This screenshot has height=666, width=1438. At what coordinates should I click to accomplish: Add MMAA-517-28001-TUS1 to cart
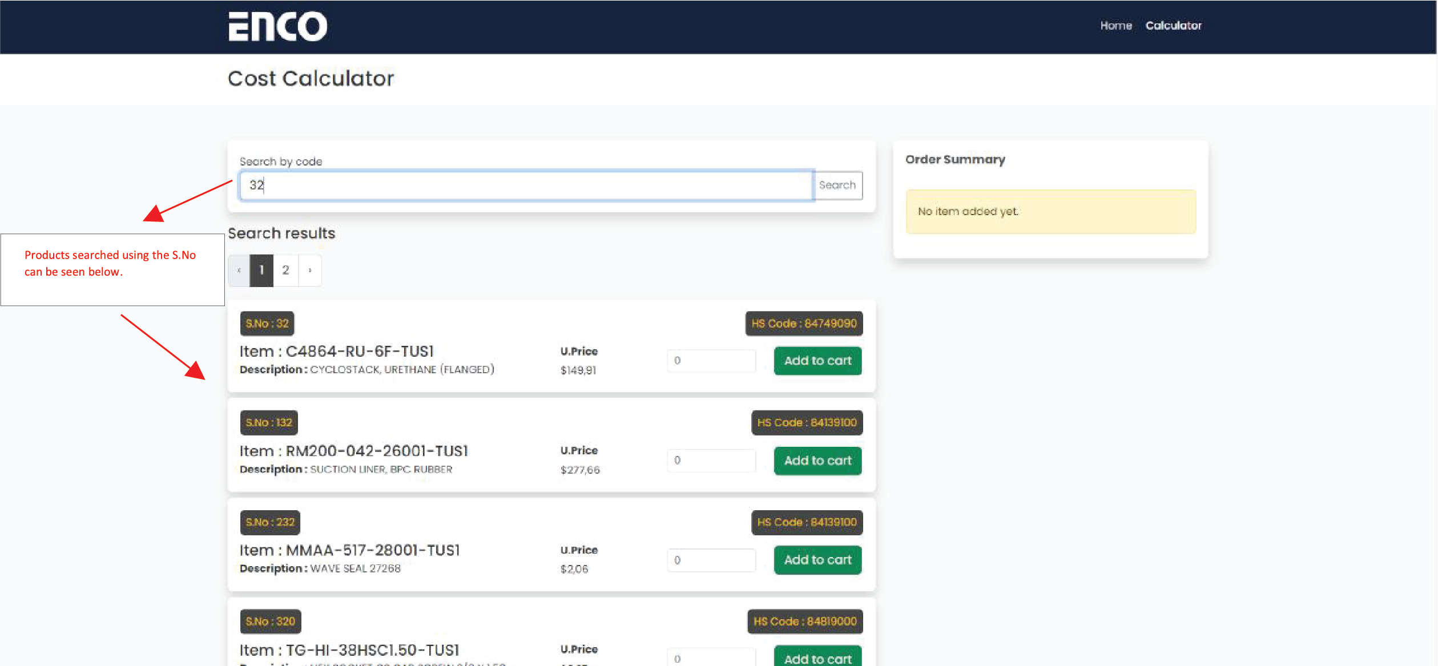817,560
